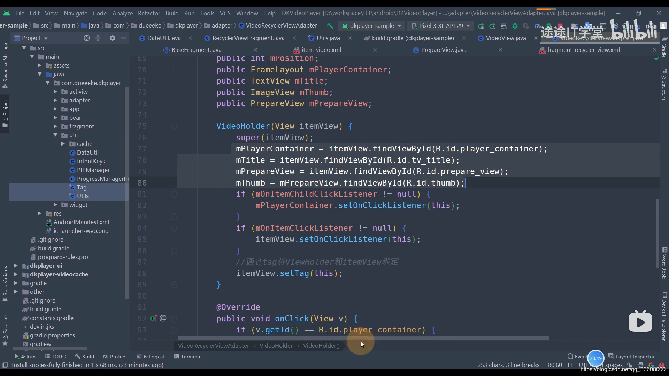Open the dkplayer-sample run configuration dropdown

pyautogui.click(x=373, y=25)
